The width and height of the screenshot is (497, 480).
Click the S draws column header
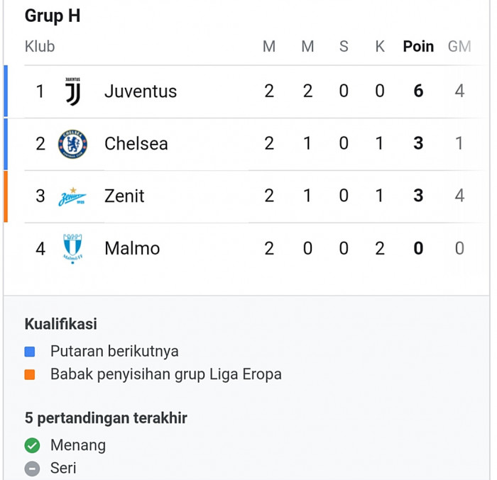[x=344, y=47]
